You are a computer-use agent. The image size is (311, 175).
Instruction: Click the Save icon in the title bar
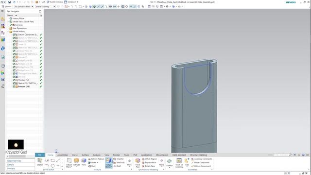pos(9,2)
